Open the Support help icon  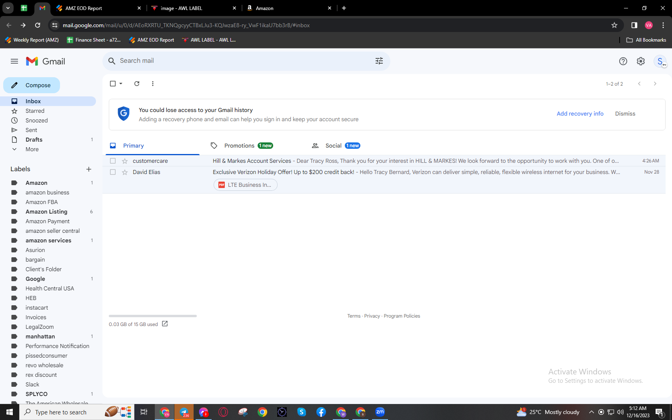(x=623, y=61)
